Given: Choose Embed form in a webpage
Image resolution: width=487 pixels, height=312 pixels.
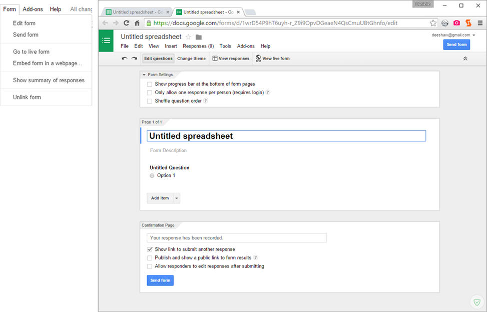Looking at the screenshot, I should 46,63.
